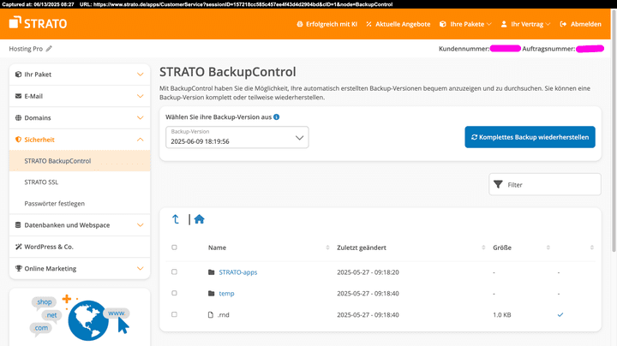Click the Hosting Pro package name
This screenshot has width=617, height=346.
click(26, 49)
